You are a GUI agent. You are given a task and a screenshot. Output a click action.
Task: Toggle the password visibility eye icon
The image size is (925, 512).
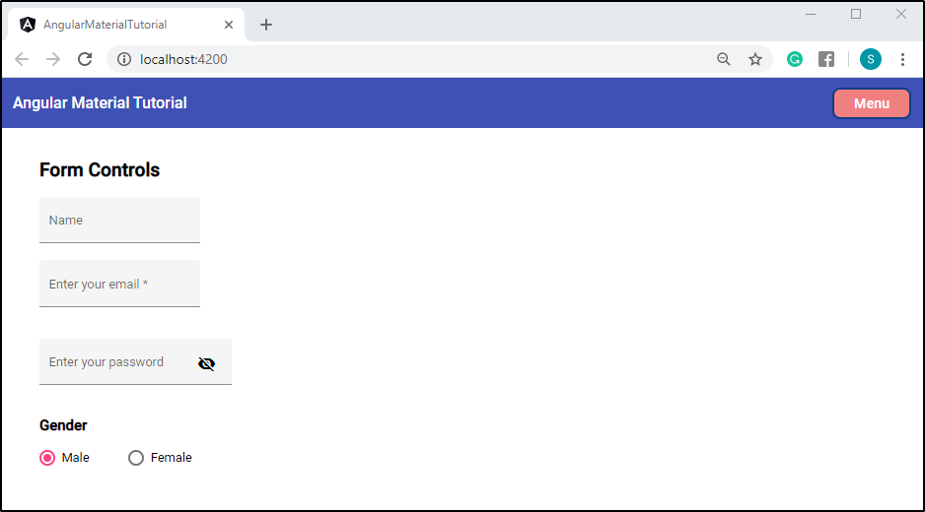coord(206,363)
